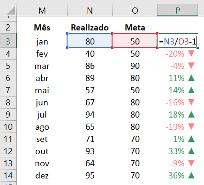Click the 'set' month cell

[42, 139]
